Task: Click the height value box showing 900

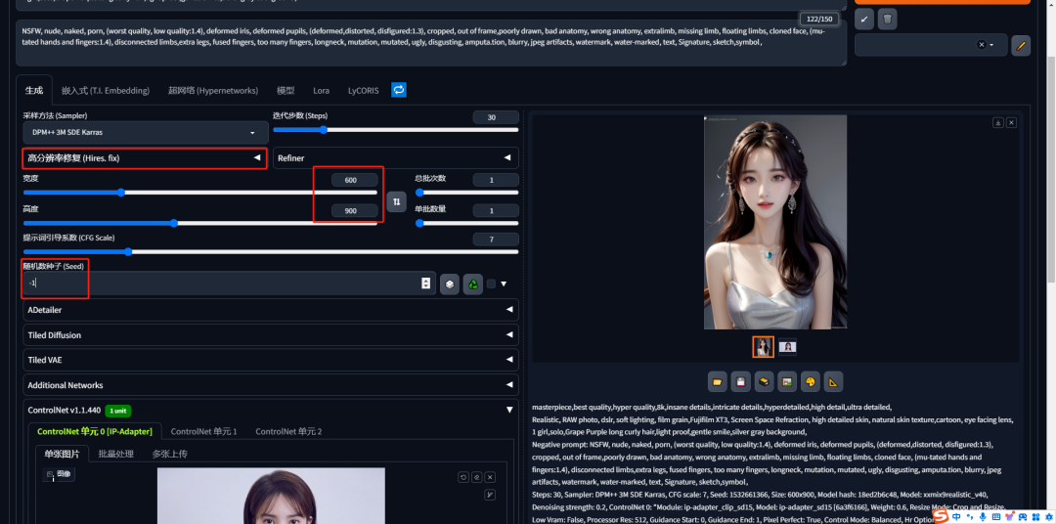Action: pos(354,211)
